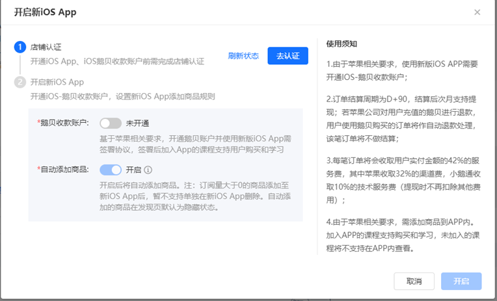497x301 pixels.
Task: Click the 取消 button
Action: (x=414, y=281)
